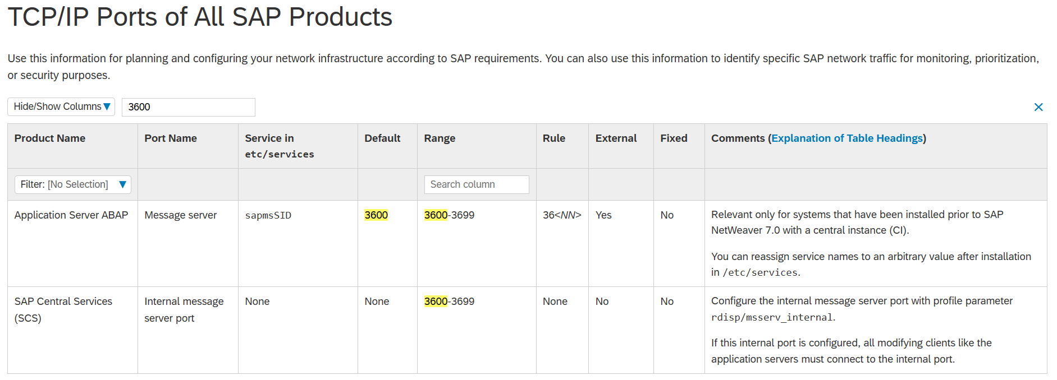The width and height of the screenshot is (1057, 380).
Task: Open Explanation of Table Headings link
Action: (846, 138)
